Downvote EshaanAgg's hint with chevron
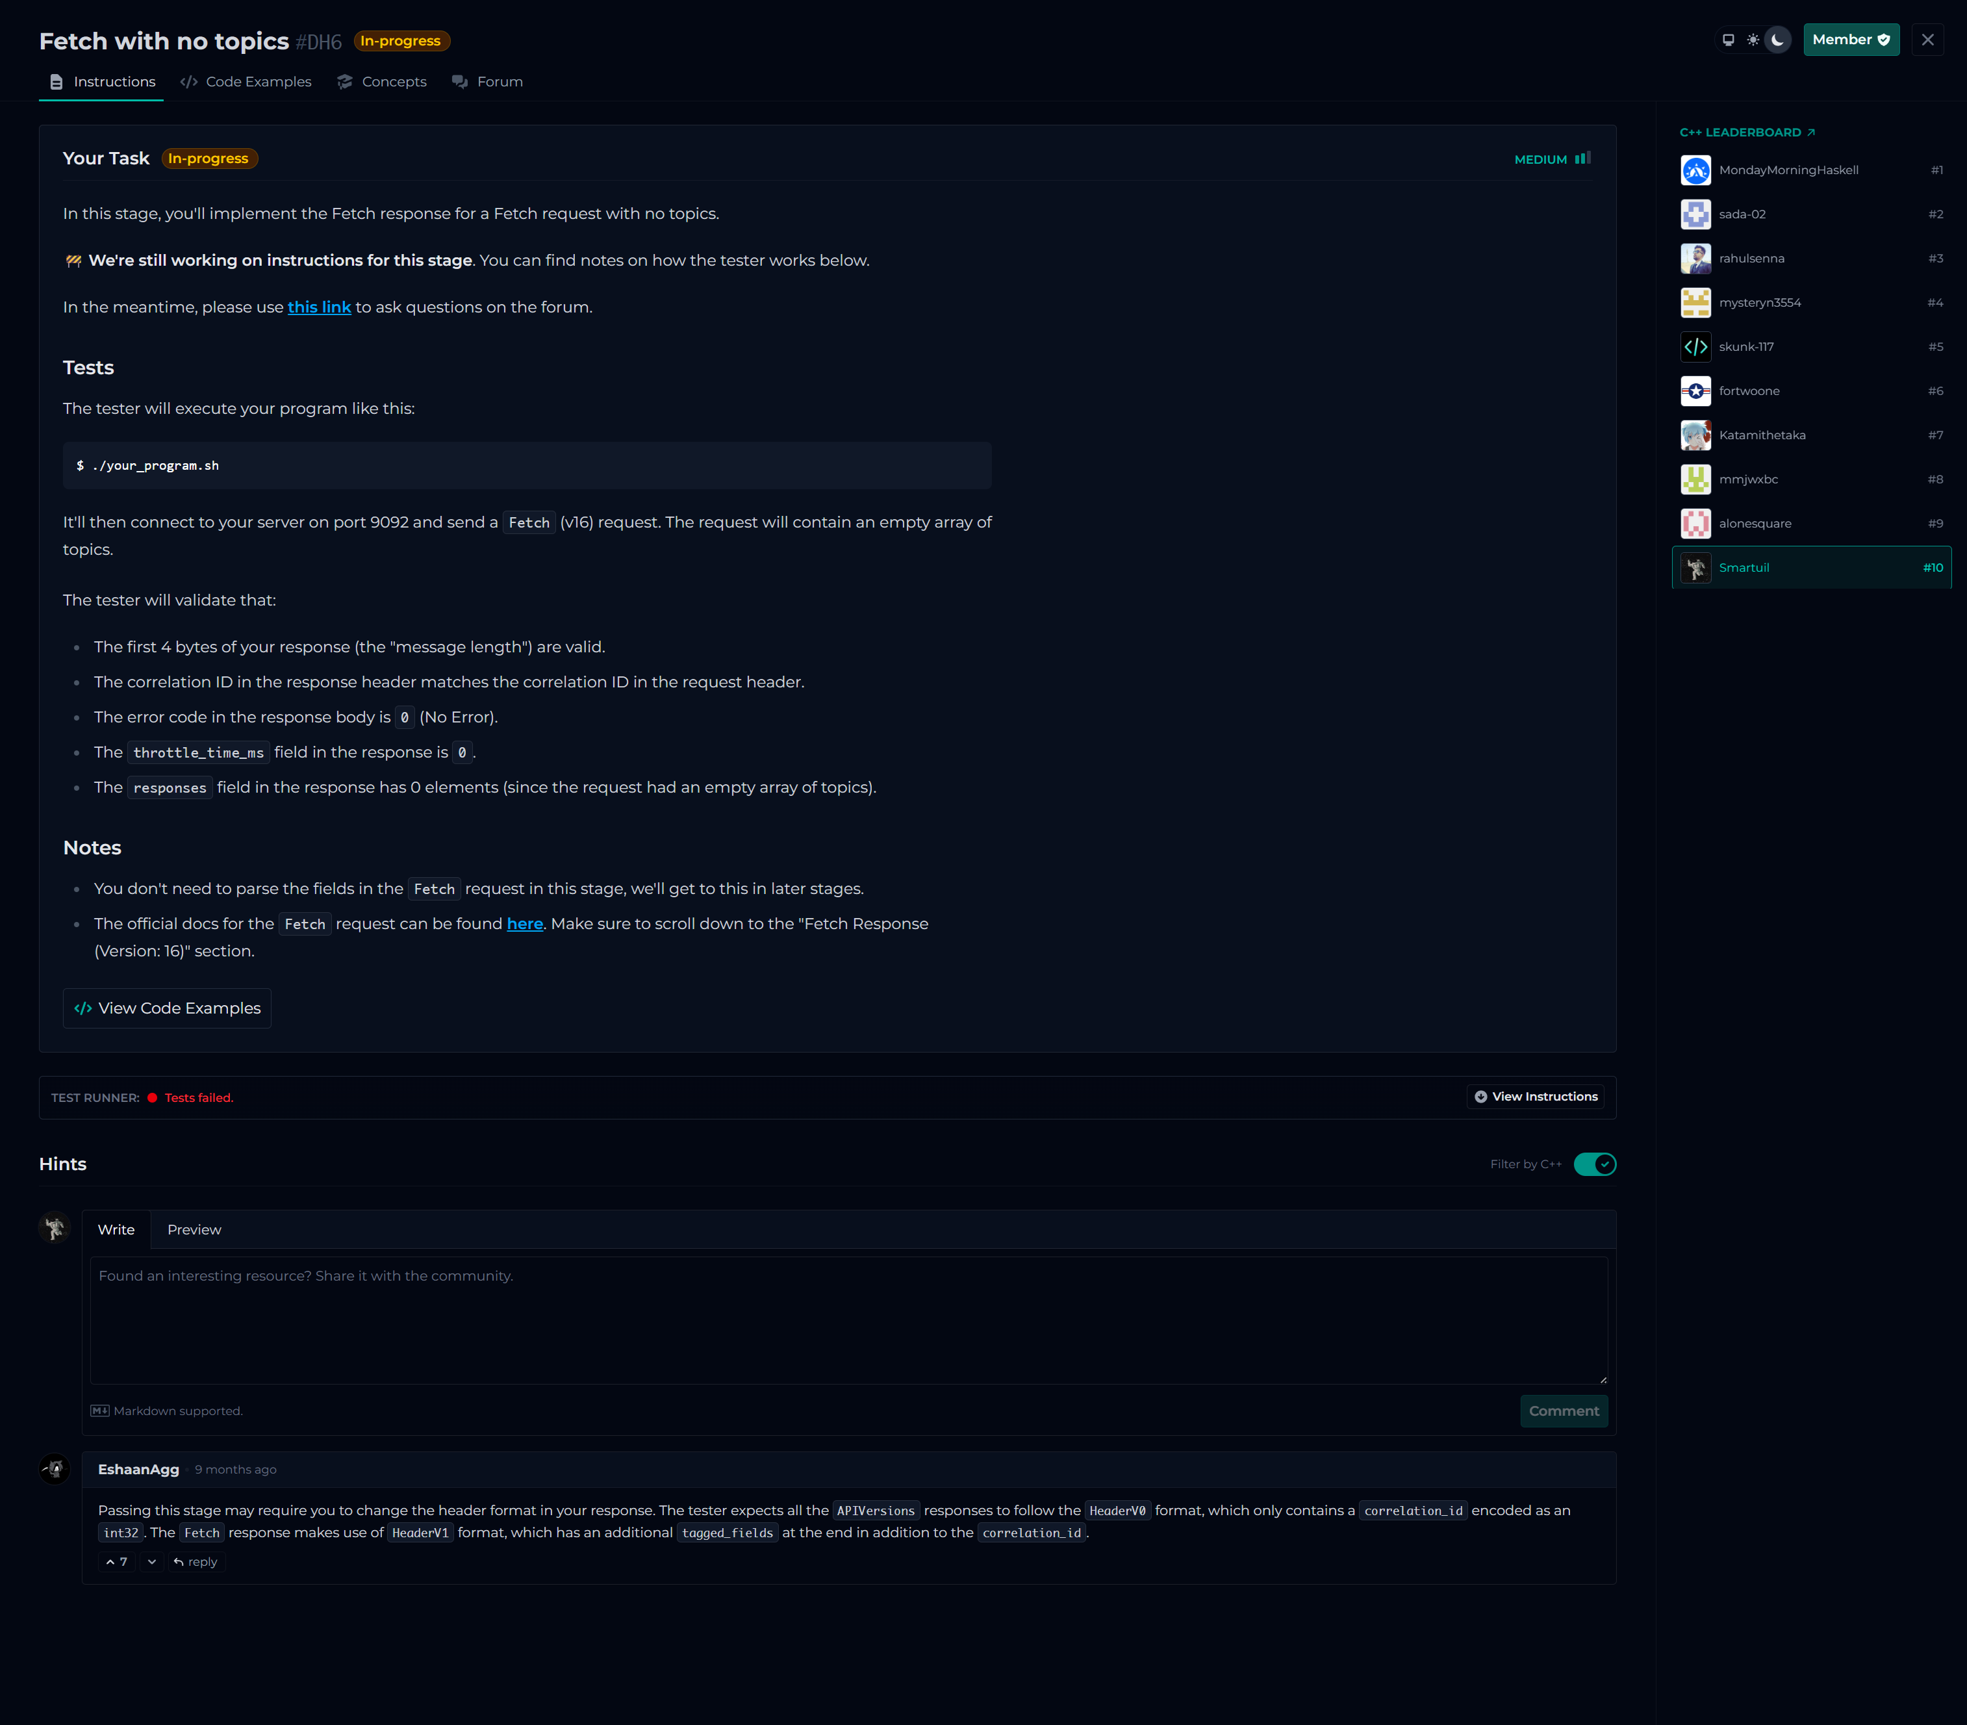This screenshot has height=1725, width=1967. (152, 1561)
